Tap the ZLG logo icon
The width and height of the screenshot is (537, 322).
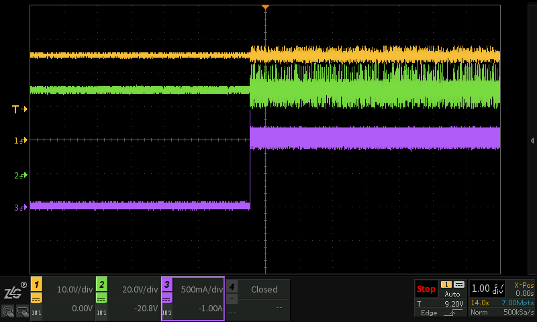coord(15,292)
